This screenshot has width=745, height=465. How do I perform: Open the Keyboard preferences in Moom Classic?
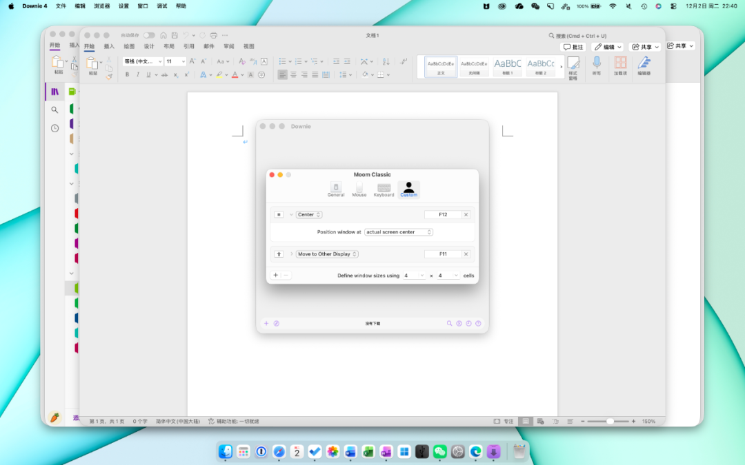coord(384,189)
